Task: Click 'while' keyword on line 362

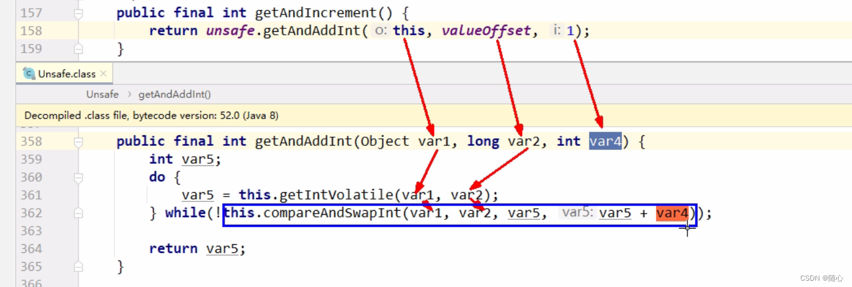Action: tap(185, 214)
